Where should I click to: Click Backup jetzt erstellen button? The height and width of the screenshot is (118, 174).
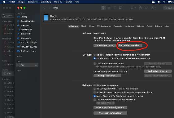click(x=158, y=71)
